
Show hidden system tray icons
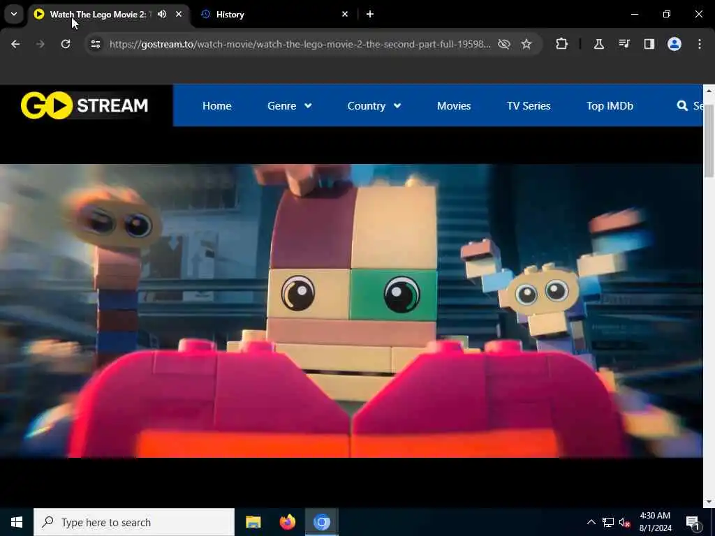pyautogui.click(x=591, y=522)
